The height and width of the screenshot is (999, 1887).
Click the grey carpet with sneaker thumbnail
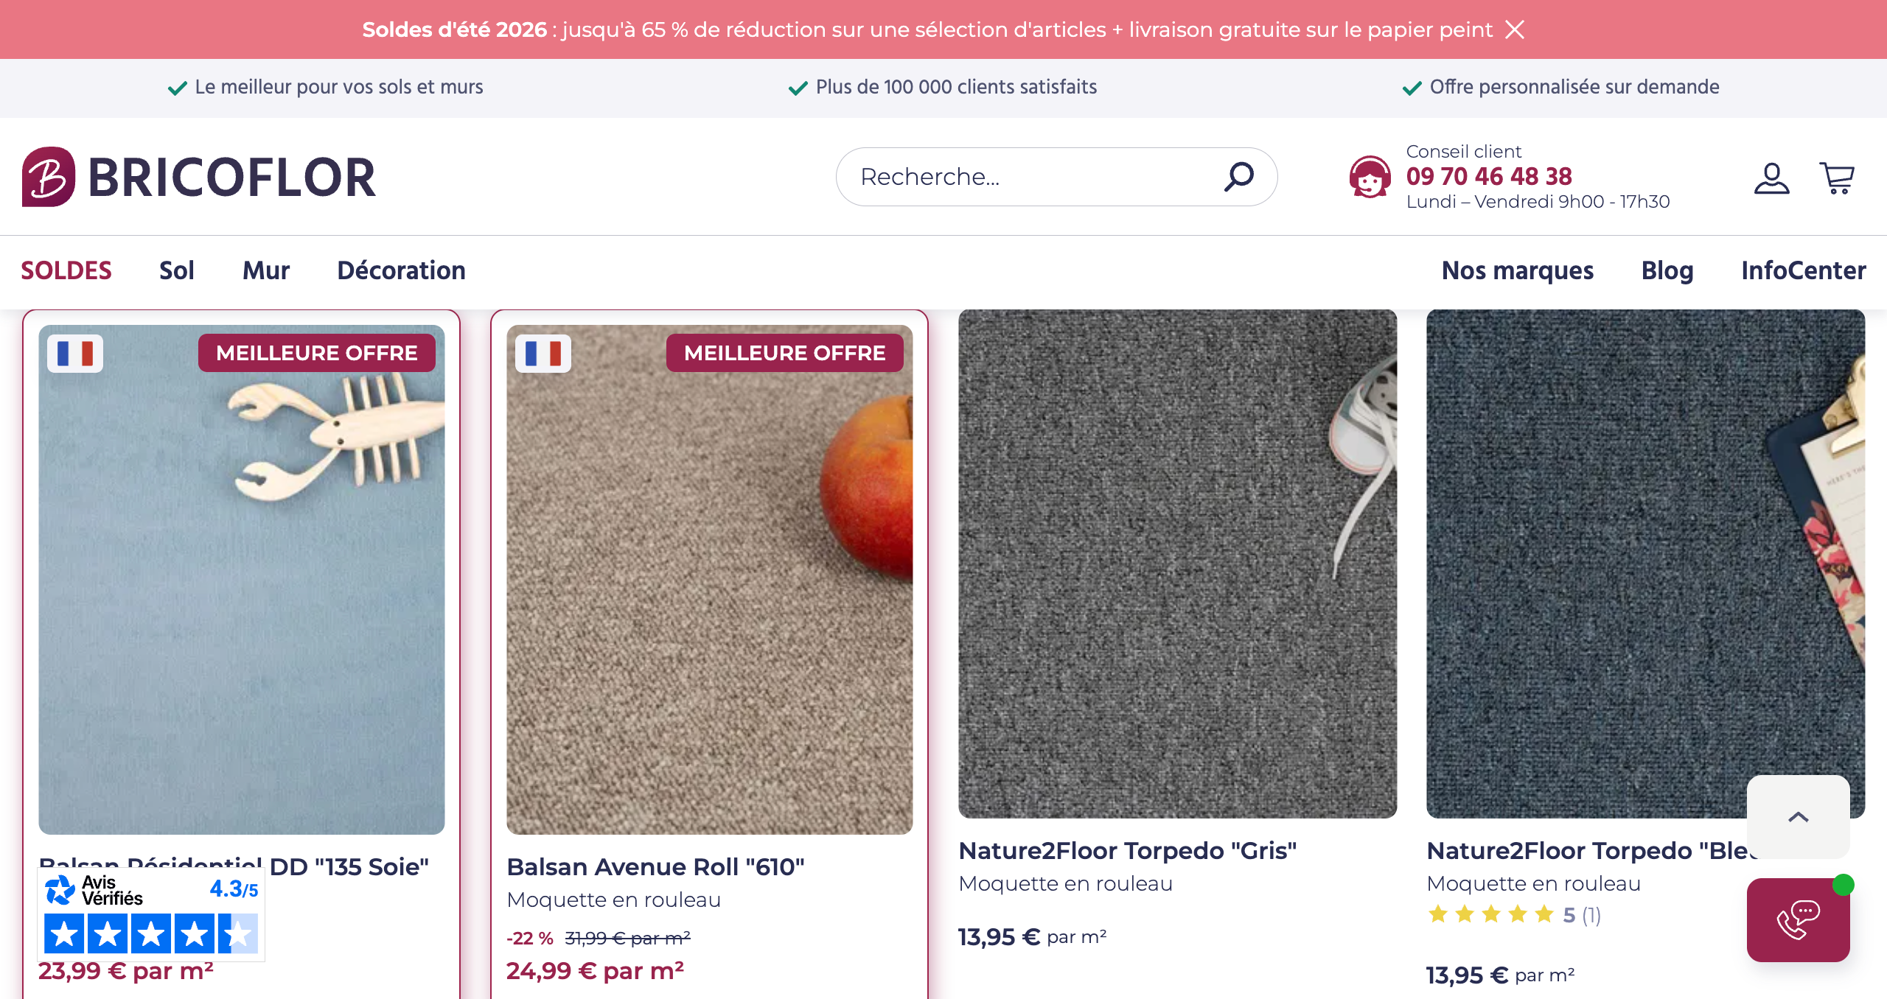pos(1177,564)
